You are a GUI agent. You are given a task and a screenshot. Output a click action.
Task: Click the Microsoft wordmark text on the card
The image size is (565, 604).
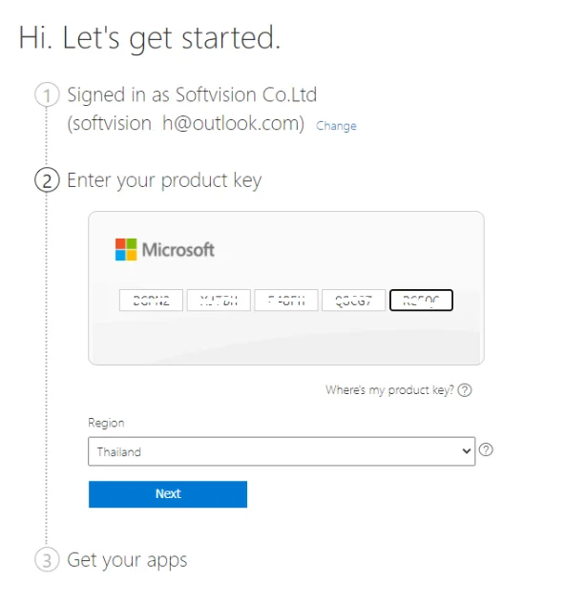(x=178, y=250)
